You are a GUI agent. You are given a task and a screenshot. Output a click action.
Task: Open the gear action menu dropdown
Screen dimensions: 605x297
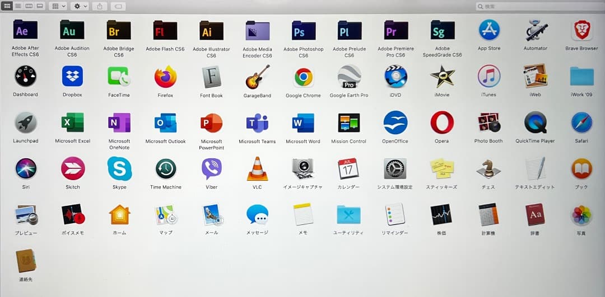tap(80, 6)
